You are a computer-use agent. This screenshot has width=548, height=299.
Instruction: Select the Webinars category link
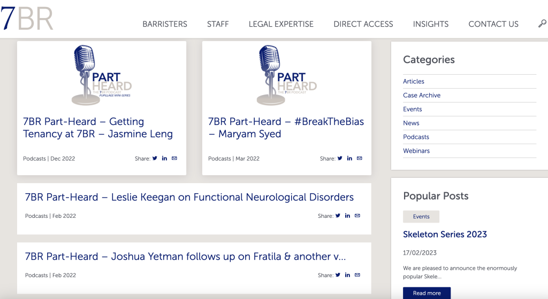[x=416, y=151]
